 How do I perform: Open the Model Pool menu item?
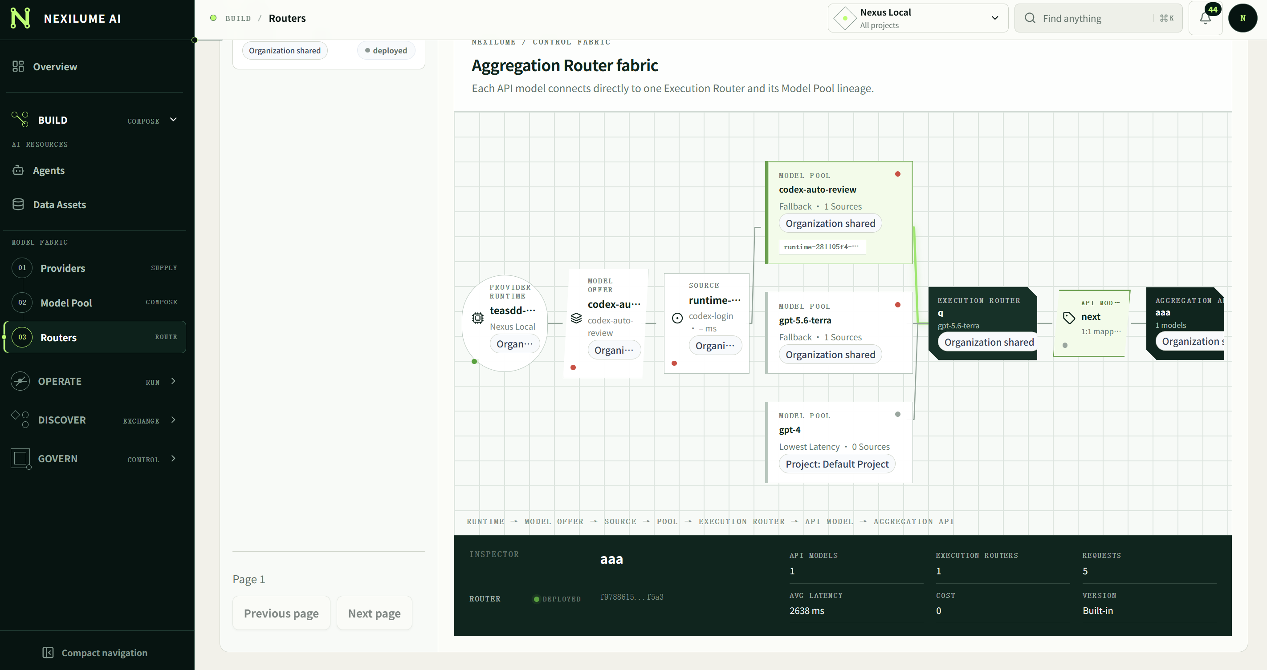[95, 303]
